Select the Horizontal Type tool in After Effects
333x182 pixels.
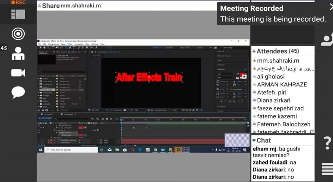74,47
